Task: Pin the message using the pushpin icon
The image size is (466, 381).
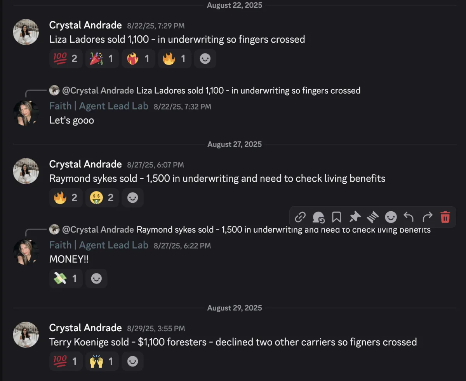Action: [x=355, y=217]
